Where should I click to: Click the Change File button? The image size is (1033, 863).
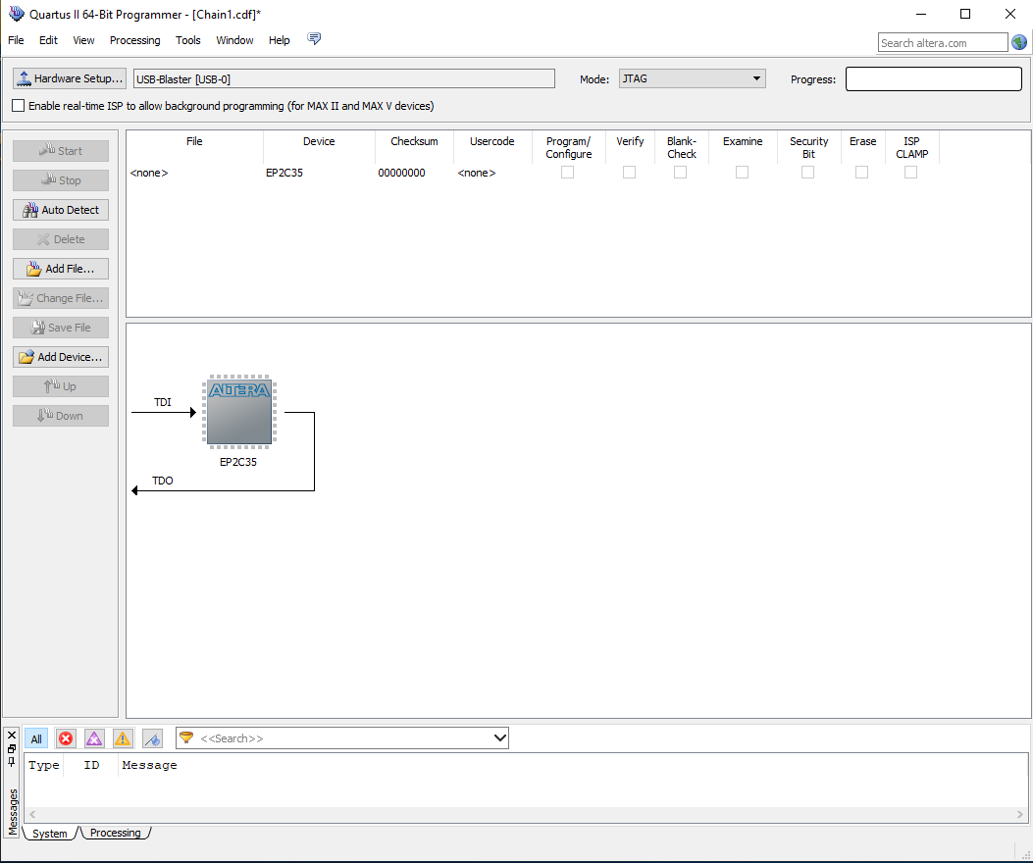pyautogui.click(x=61, y=298)
